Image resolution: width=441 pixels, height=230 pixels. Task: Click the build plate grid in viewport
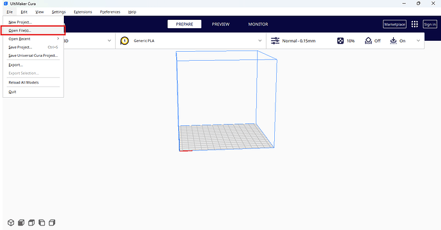coord(226,137)
